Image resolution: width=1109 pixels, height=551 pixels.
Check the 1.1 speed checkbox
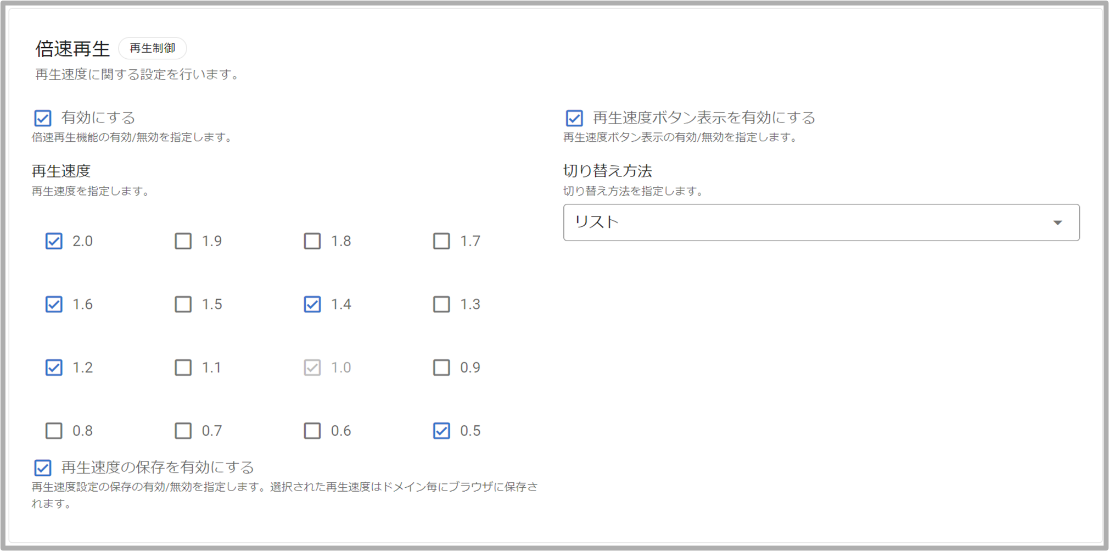(x=183, y=368)
